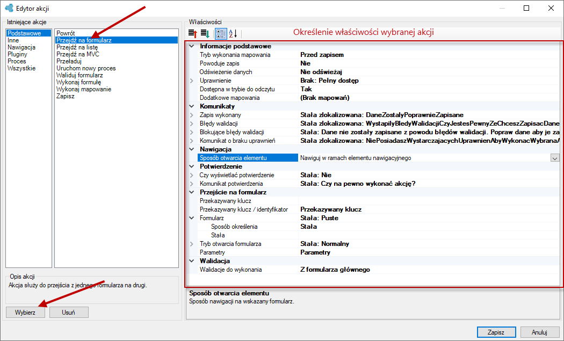
Task: Click the Przekazywany klucz value field
Action: tap(429, 201)
